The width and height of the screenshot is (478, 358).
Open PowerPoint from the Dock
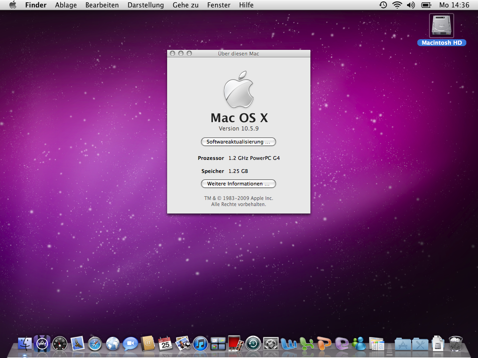pos(324,344)
